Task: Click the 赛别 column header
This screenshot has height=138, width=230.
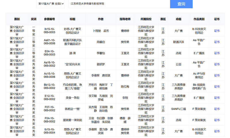Action: tap(17, 19)
